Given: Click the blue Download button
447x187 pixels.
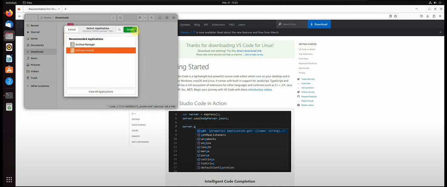Looking at the screenshot, I should pos(319,24).
